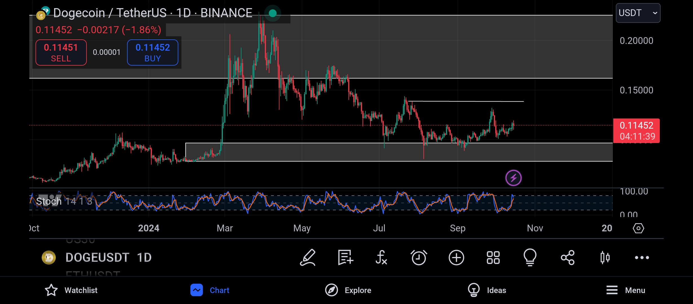This screenshot has height=304, width=693.
Task: Open the chart layout grid selector
Action: pos(493,258)
